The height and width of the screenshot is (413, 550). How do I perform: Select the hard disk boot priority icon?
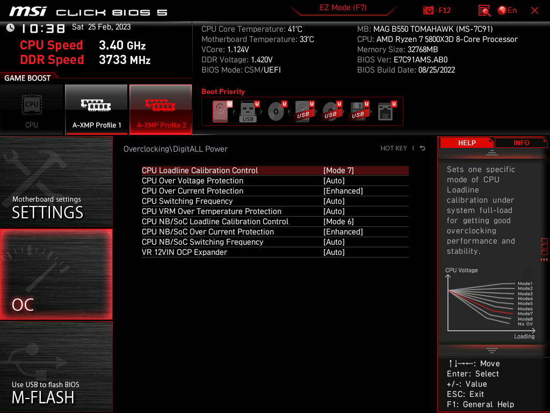pyautogui.click(x=222, y=111)
